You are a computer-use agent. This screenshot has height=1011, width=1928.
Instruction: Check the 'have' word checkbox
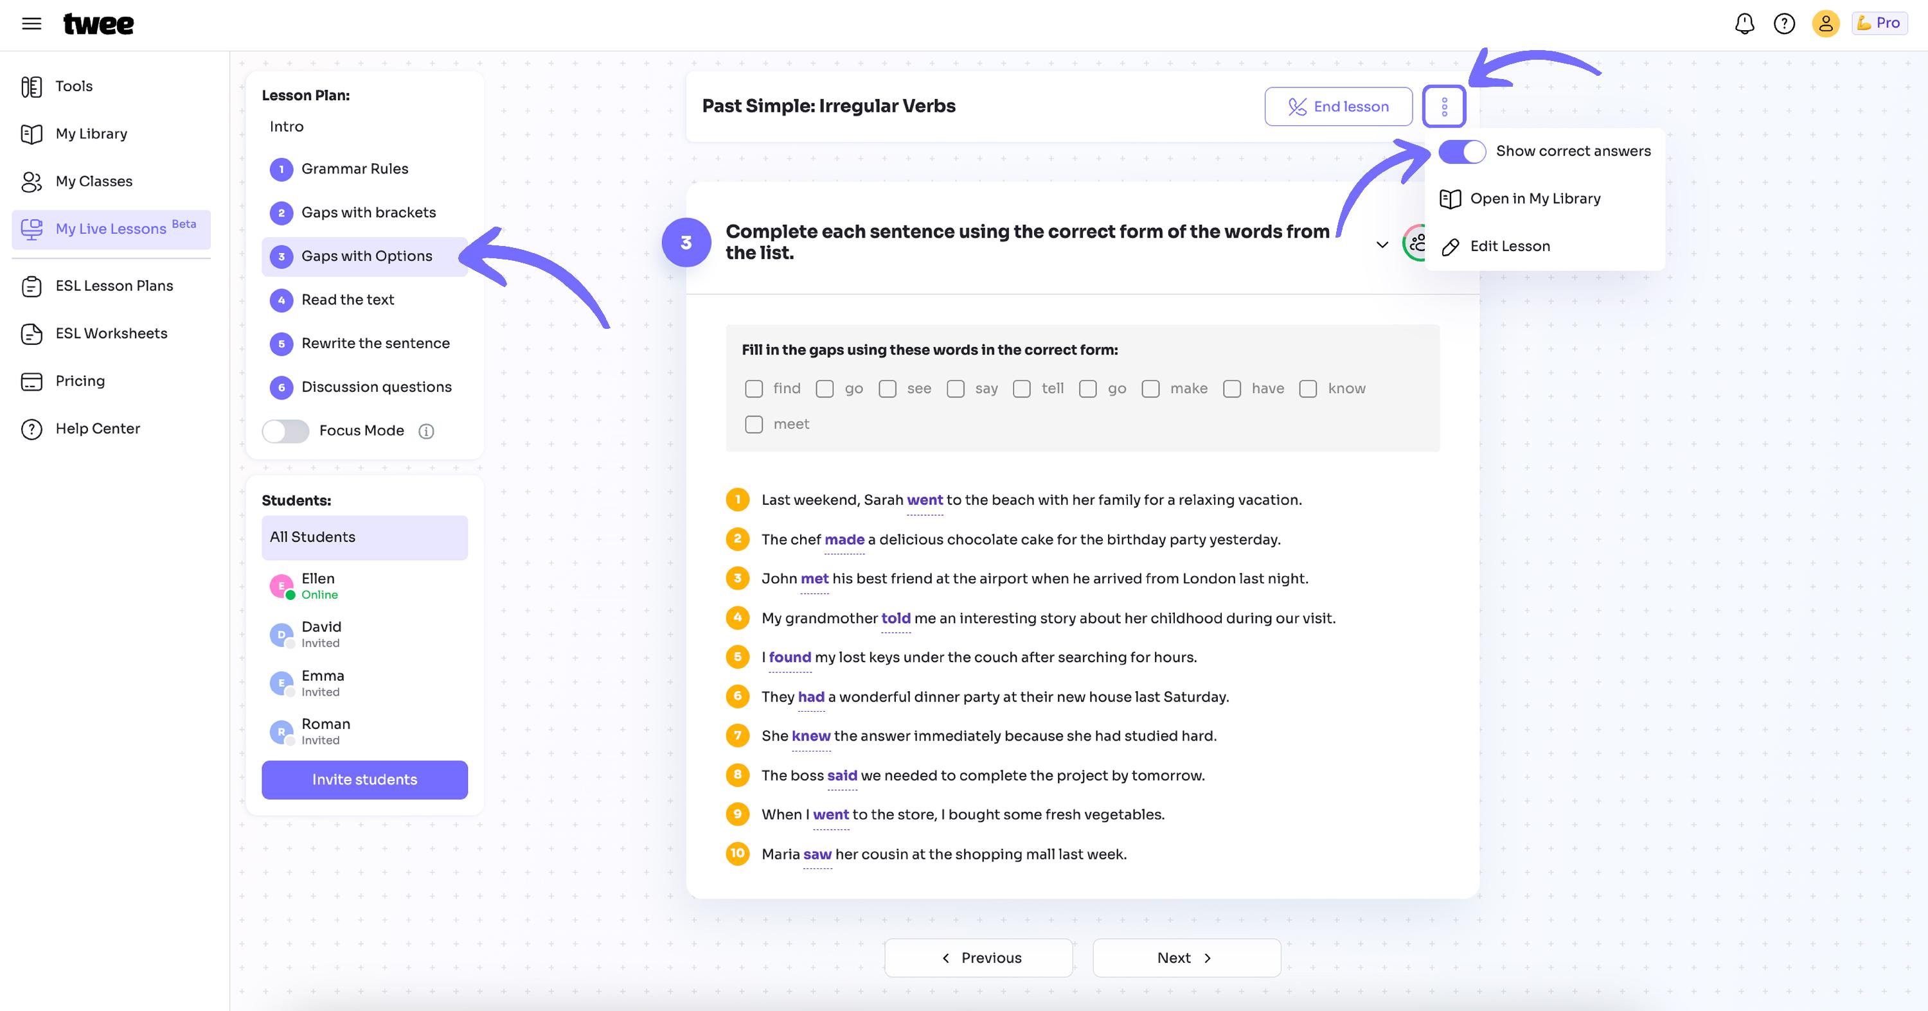(1232, 389)
